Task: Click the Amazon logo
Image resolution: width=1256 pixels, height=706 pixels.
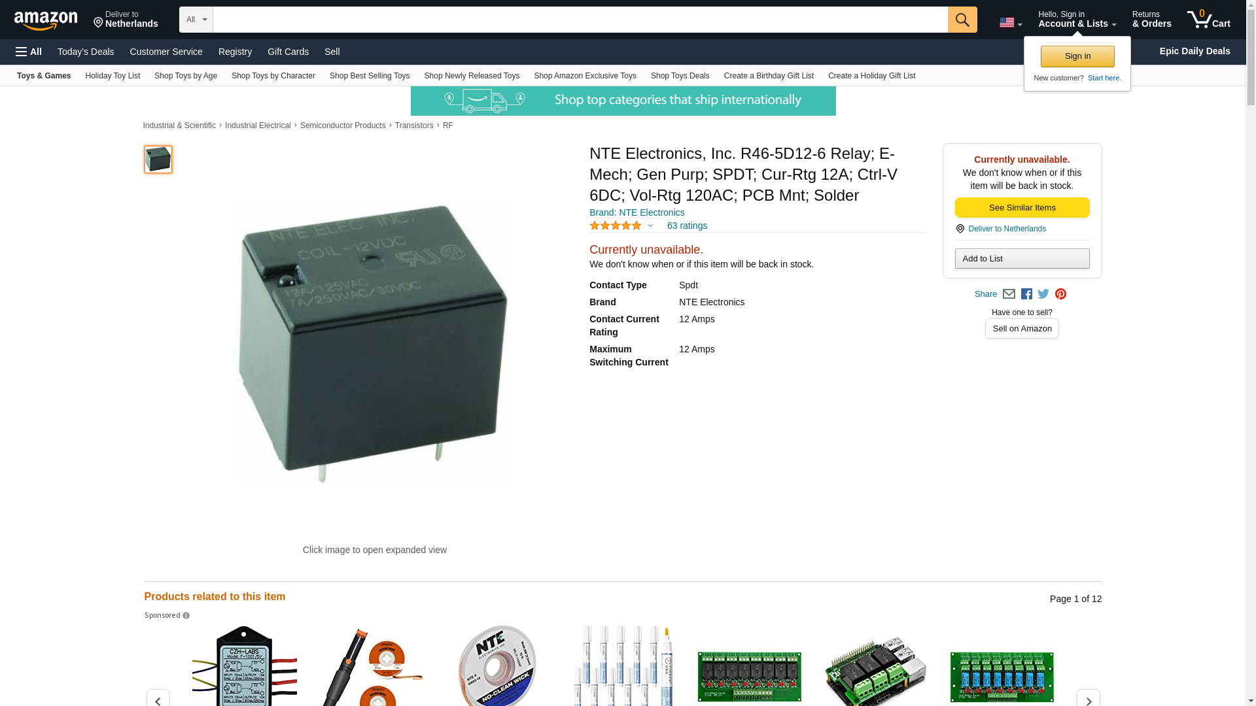Action: [46, 20]
